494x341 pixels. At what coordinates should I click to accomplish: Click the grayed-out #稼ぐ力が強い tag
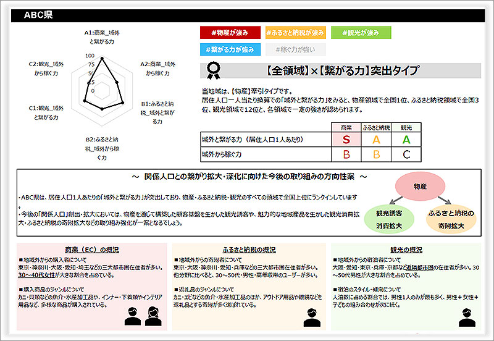coord(294,49)
